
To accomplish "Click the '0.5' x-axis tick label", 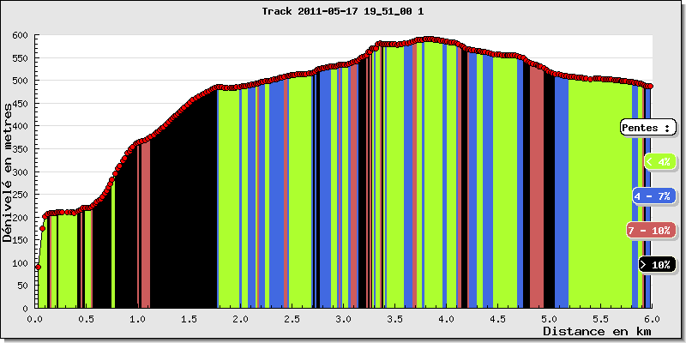I will (x=87, y=318).
